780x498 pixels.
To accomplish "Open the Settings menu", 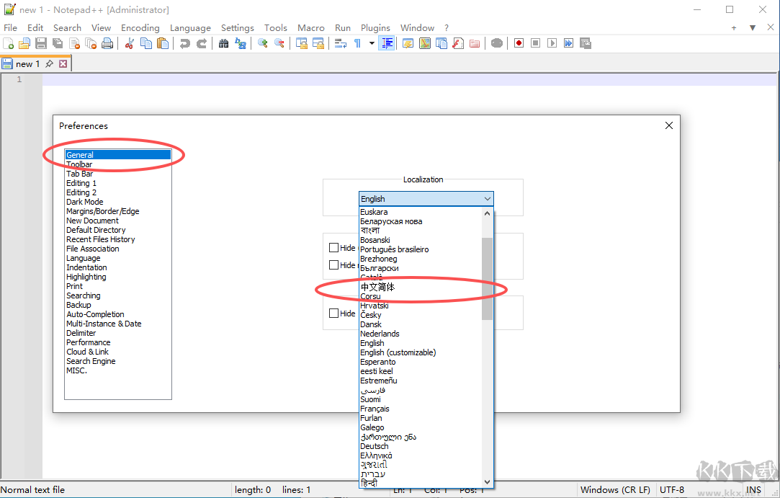I will 237,28.
